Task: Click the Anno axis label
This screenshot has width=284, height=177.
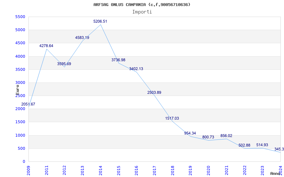Action: 275,173
